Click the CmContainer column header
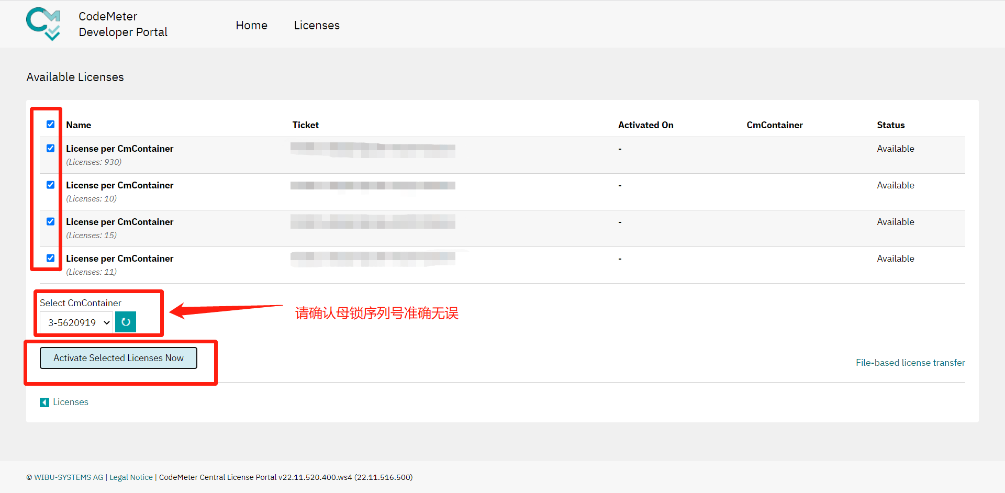 click(x=775, y=125)
